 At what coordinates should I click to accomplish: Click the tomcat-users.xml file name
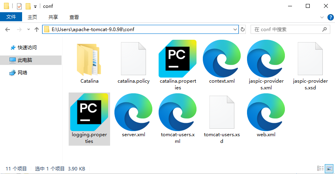point(178,138)
